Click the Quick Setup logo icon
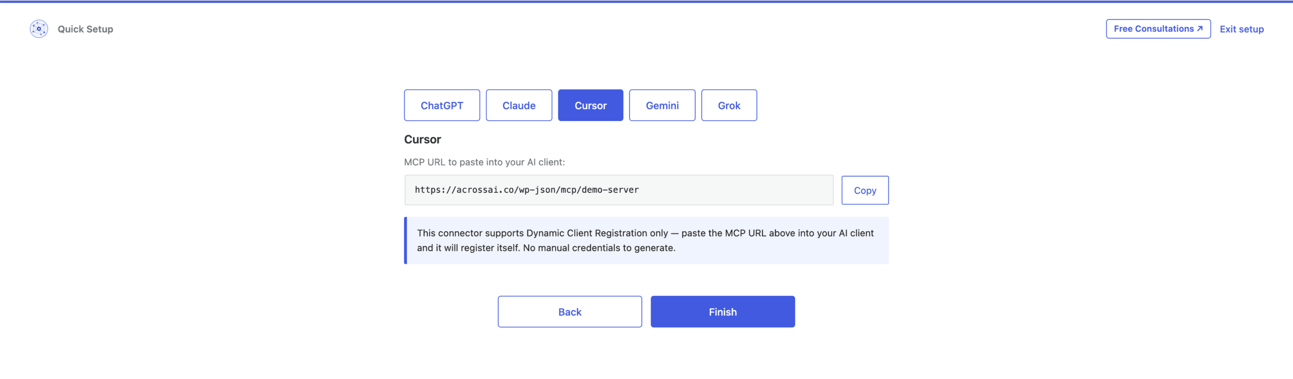The image size is (1293, 379). pos(39,29)
